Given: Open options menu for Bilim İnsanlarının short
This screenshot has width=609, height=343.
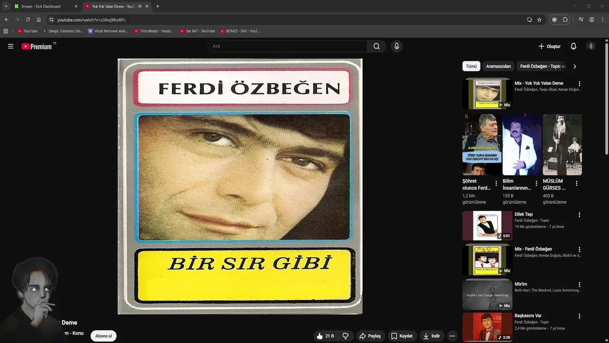Looking at the screenshot, I should pos(536,183).
